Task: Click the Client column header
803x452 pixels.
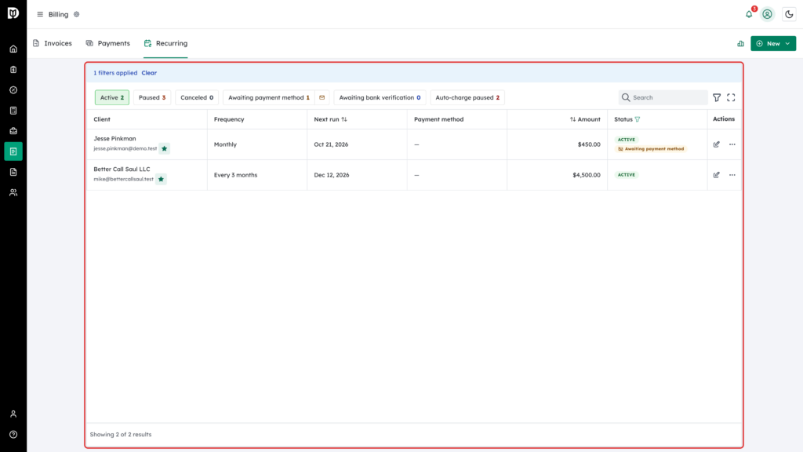Action: (x=102, y=119)
